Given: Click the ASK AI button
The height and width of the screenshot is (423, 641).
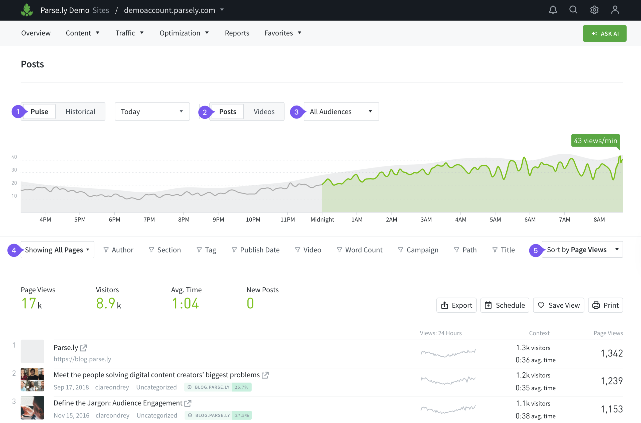Looking at the screenshot, I should pyautogui.click(x=604, y=33).
